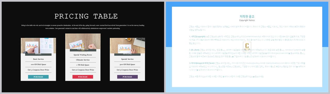Select '500 GB Disk Space' row
The image size is (330, 94).
[x=127, y=64]
